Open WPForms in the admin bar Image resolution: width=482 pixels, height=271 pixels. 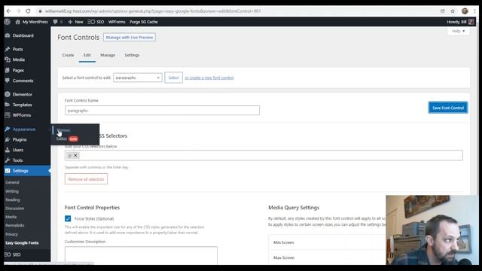(x=117, y=22)
